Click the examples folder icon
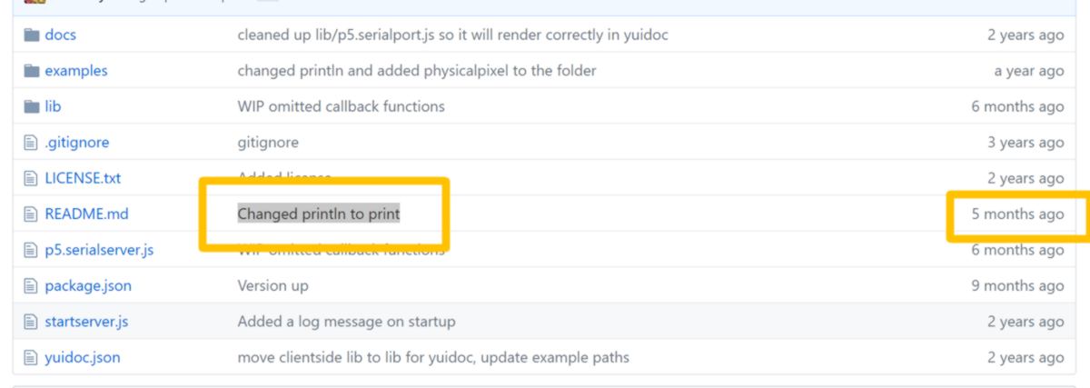The image size is (1090, 388). pos(32,71)
